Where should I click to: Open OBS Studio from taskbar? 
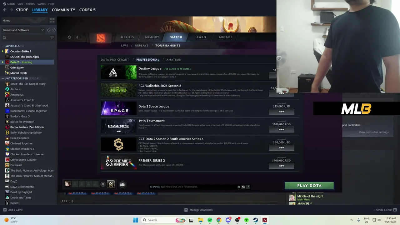[237, 220]
